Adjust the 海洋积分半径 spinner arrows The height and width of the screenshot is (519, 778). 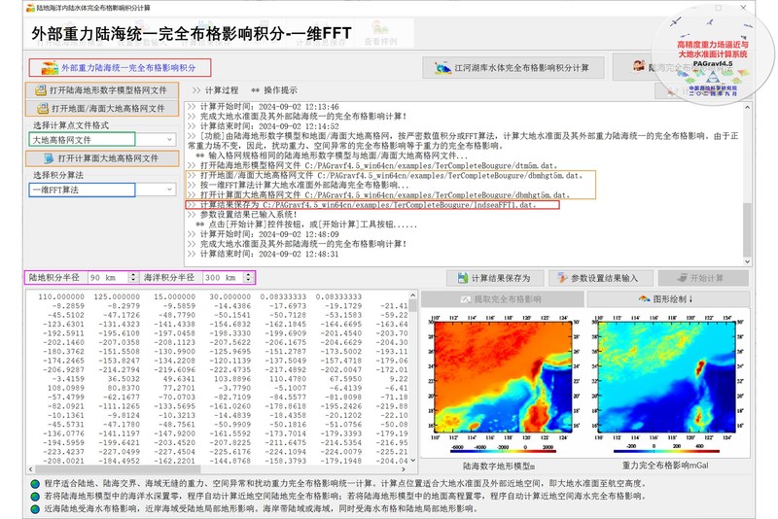pos(248,278)
